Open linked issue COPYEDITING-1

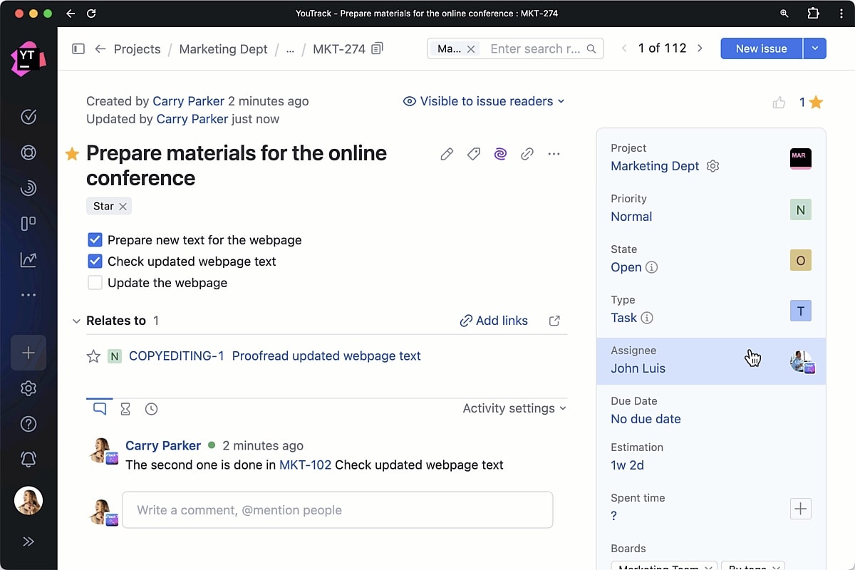coord(176,356)
